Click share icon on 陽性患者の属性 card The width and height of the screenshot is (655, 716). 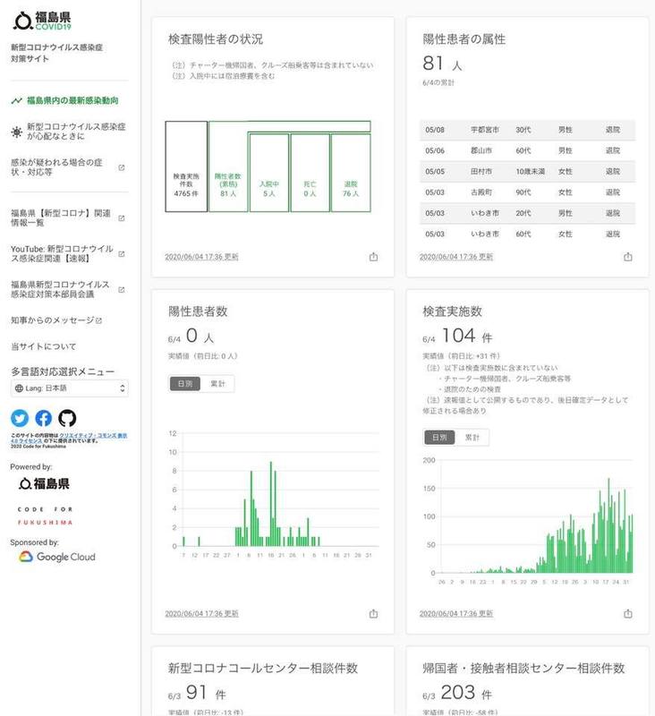tap(628, 257)
